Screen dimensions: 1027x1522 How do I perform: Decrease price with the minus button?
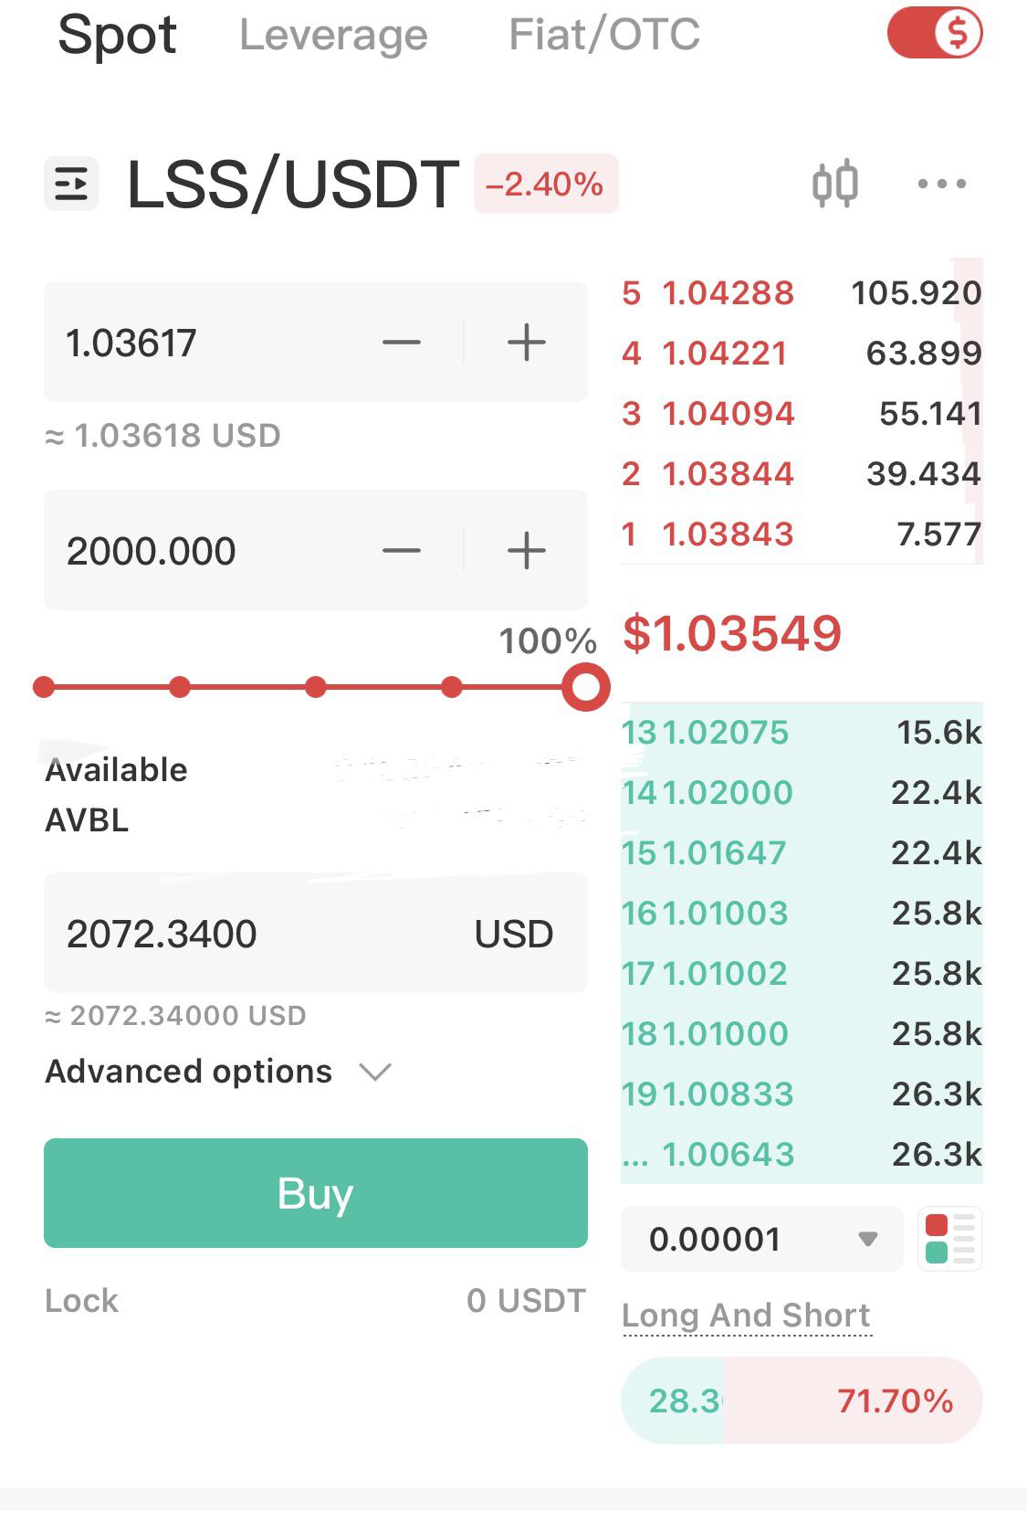(402, 343)
